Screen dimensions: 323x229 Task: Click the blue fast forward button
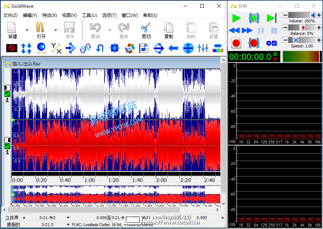247,31
